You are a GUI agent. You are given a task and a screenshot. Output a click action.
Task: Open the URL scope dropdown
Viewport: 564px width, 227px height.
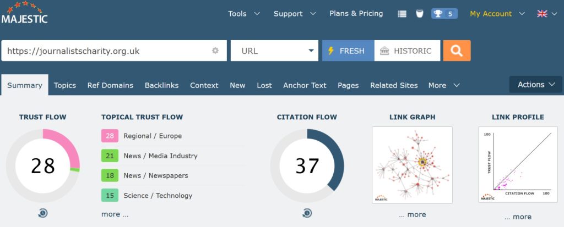274,51
